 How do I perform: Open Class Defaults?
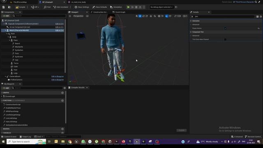click(x=99, y=7)
